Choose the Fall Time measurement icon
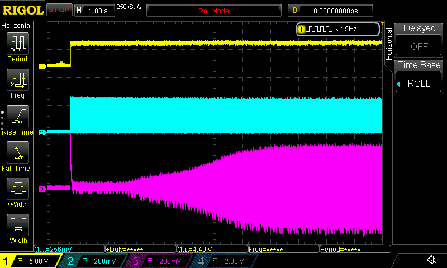 click(x=17, y=153)
